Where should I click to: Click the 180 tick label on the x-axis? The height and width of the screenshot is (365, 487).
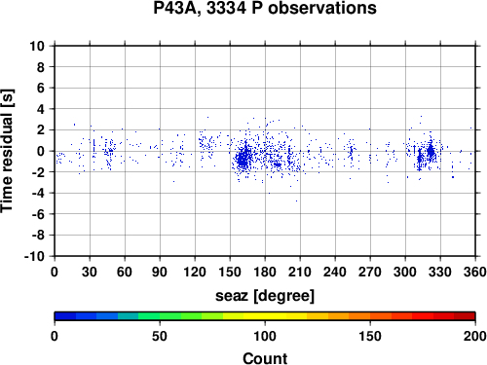[265, 272]
